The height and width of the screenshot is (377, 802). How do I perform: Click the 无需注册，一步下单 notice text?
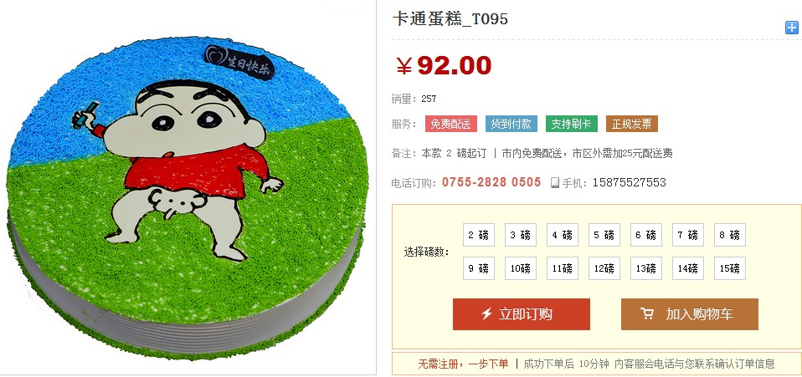464,364
